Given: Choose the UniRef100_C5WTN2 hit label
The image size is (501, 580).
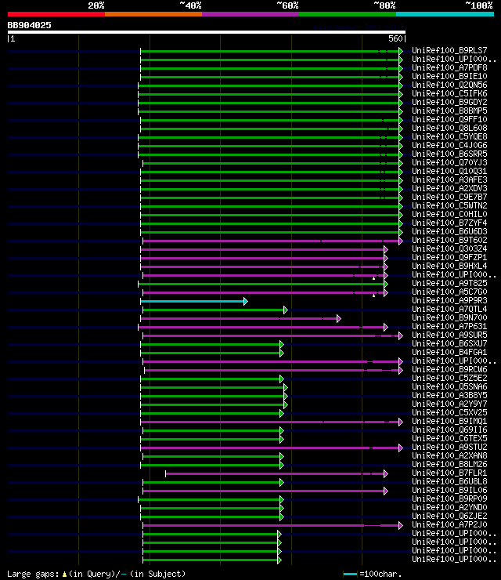Looking at the screenshot, I should (449, 205).
